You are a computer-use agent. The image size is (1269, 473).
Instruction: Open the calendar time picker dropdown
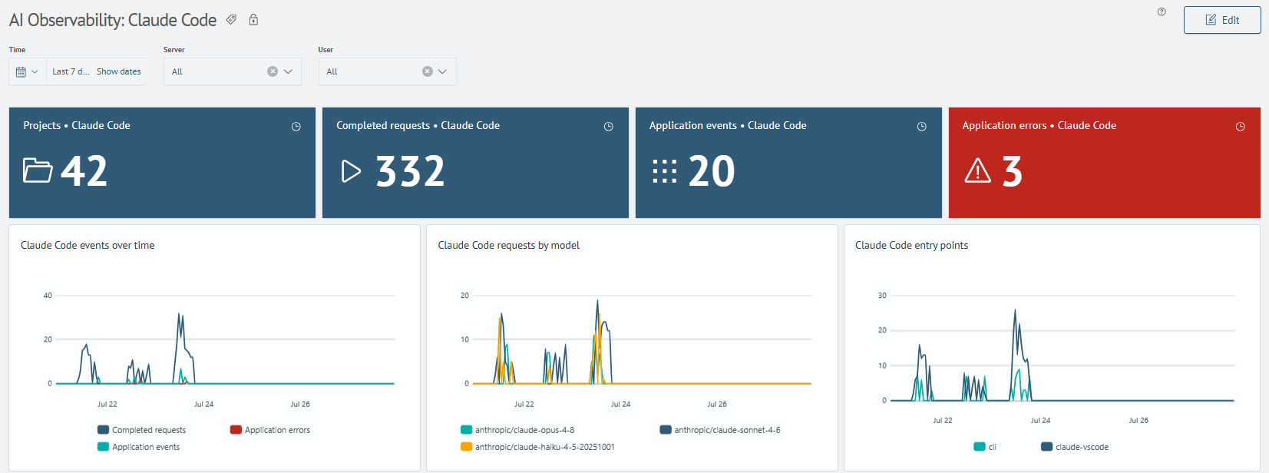[27, 71]
